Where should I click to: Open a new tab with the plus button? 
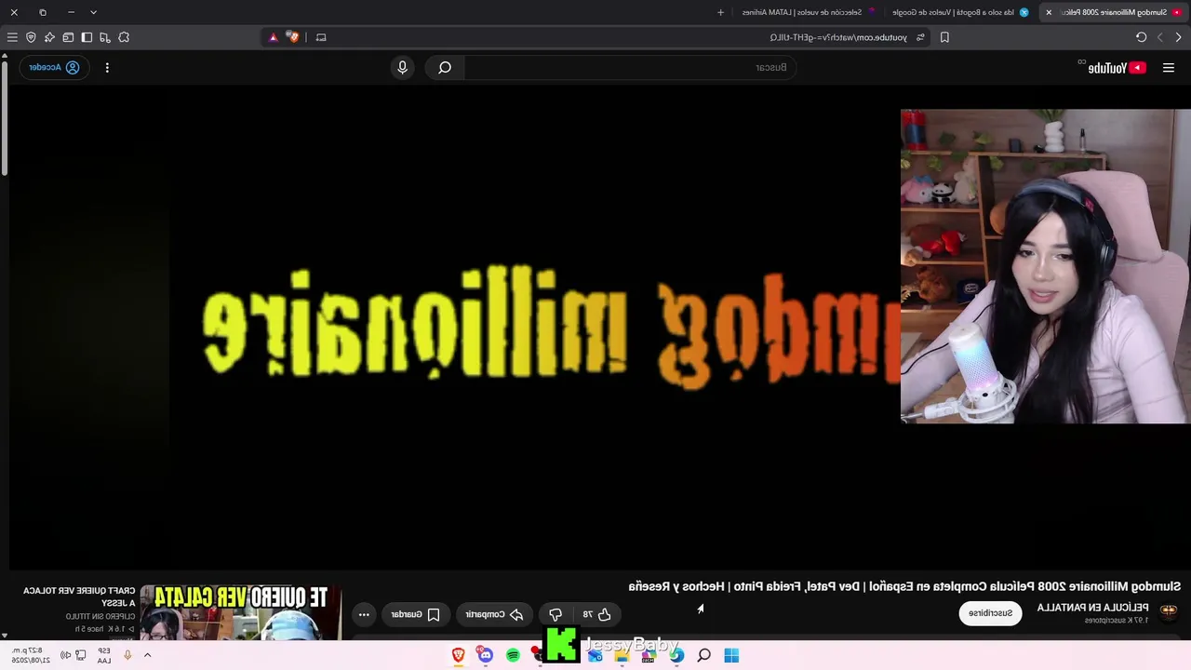(x=720, y=12)
